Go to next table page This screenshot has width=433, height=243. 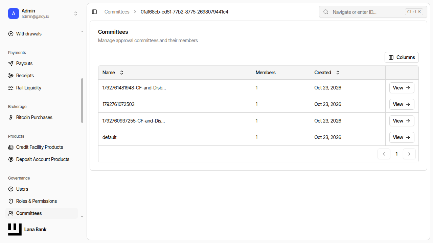[x=409, y=154]
